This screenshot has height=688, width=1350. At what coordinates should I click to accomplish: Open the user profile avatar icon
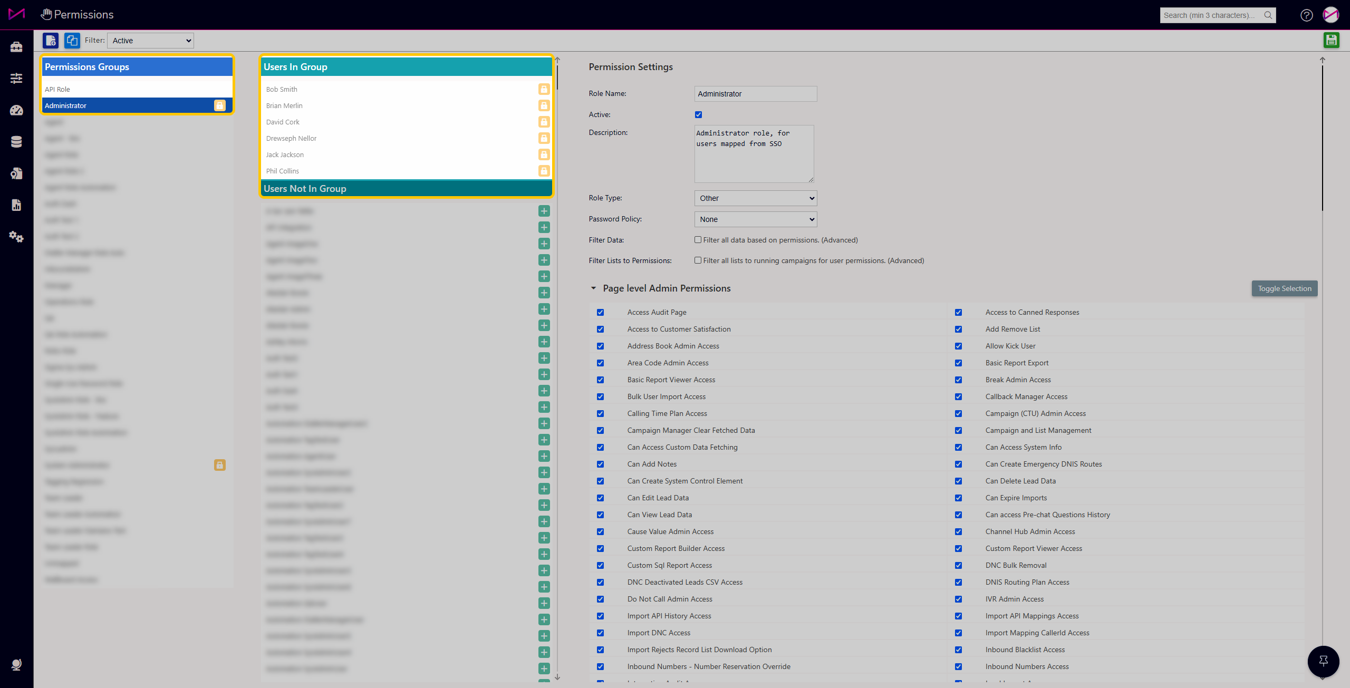(x=1330, y=15)
